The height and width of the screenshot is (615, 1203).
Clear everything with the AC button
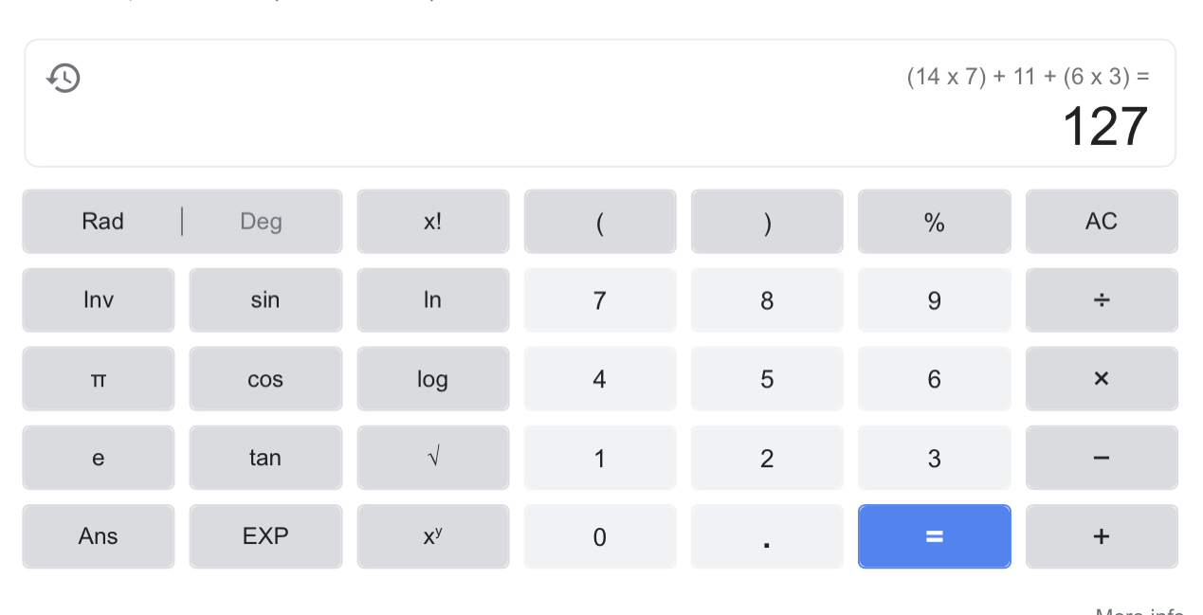1101,222
